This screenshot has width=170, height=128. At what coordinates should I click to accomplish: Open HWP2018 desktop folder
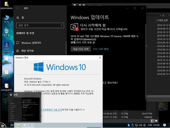(x=7, y=60)
